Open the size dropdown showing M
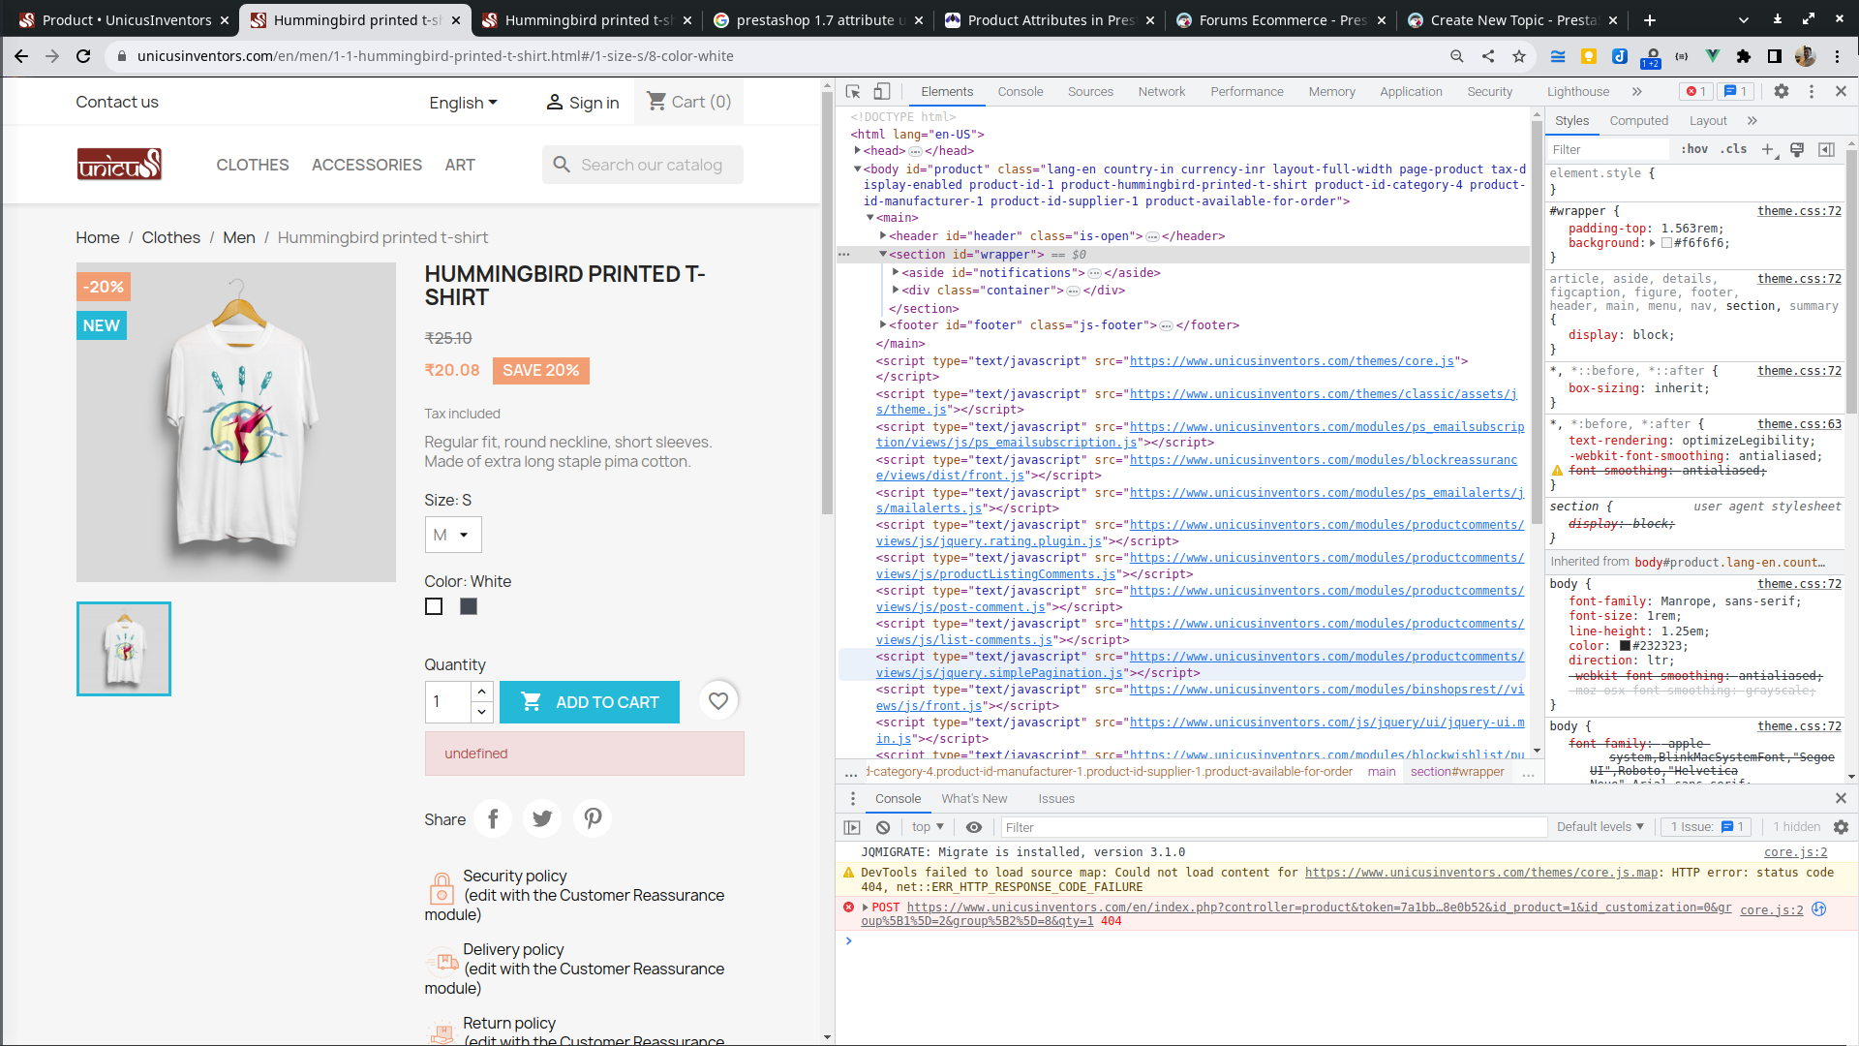This screenshot has width=1859, height=1046. [452, 535]
